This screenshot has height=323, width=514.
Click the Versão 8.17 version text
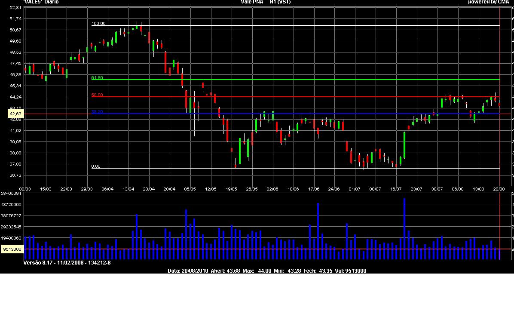point(67,263)
